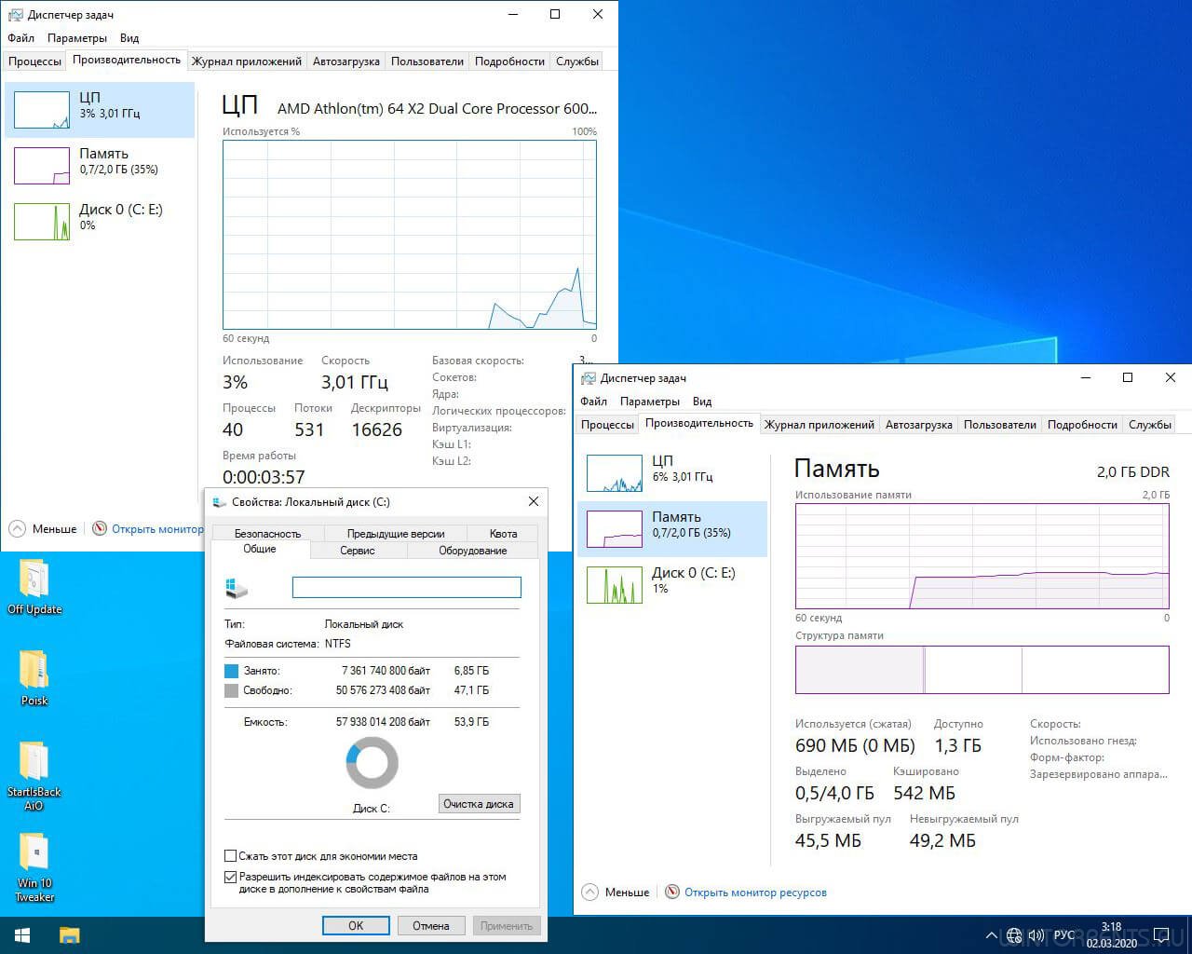Click the volume speaker tray icon
This screenshot has width=1192, height=954.
[x=1036, y=935]
